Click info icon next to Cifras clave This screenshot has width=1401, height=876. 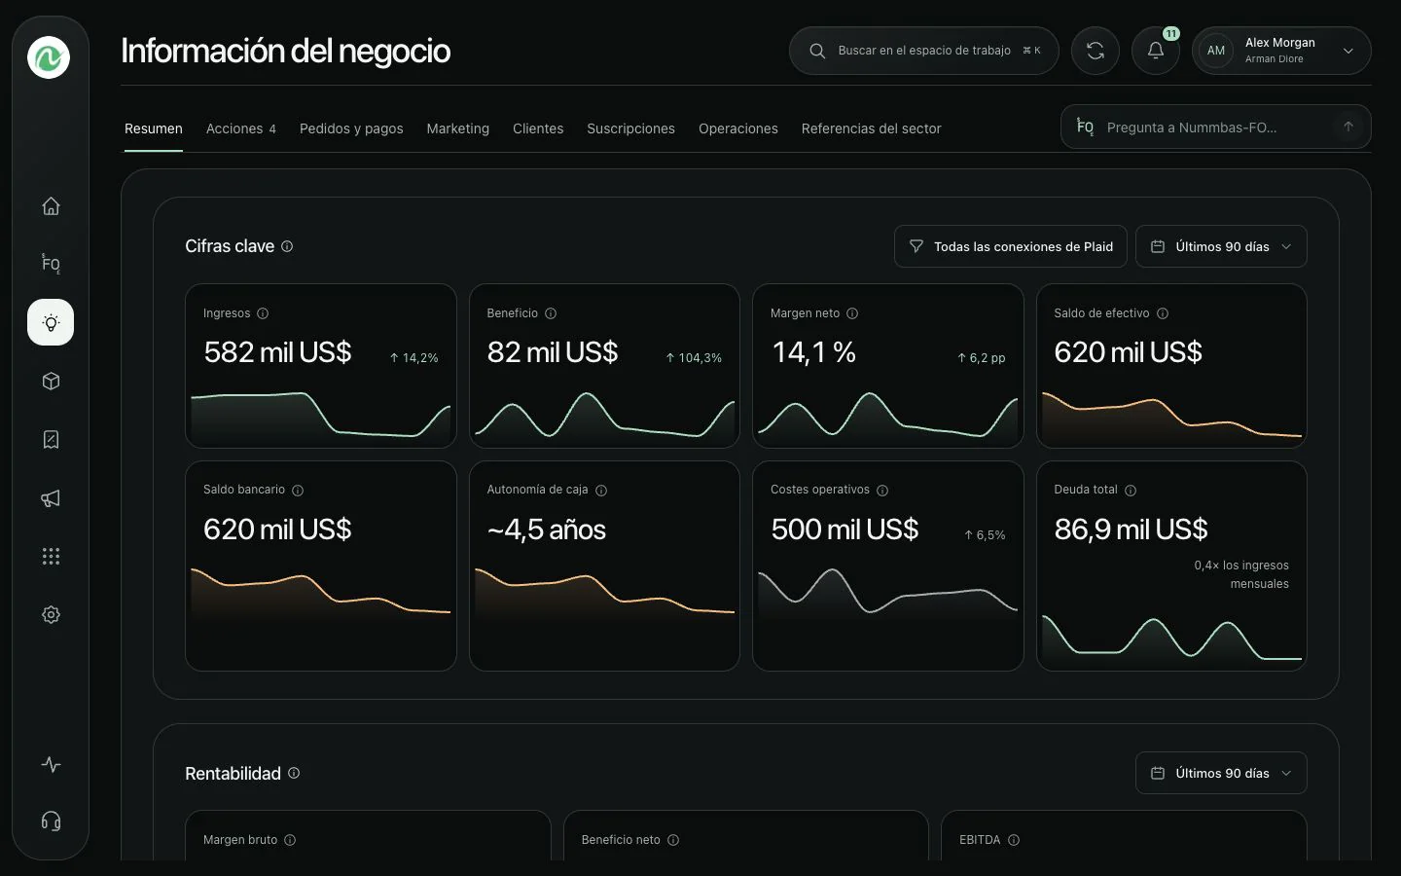(287, 247)
